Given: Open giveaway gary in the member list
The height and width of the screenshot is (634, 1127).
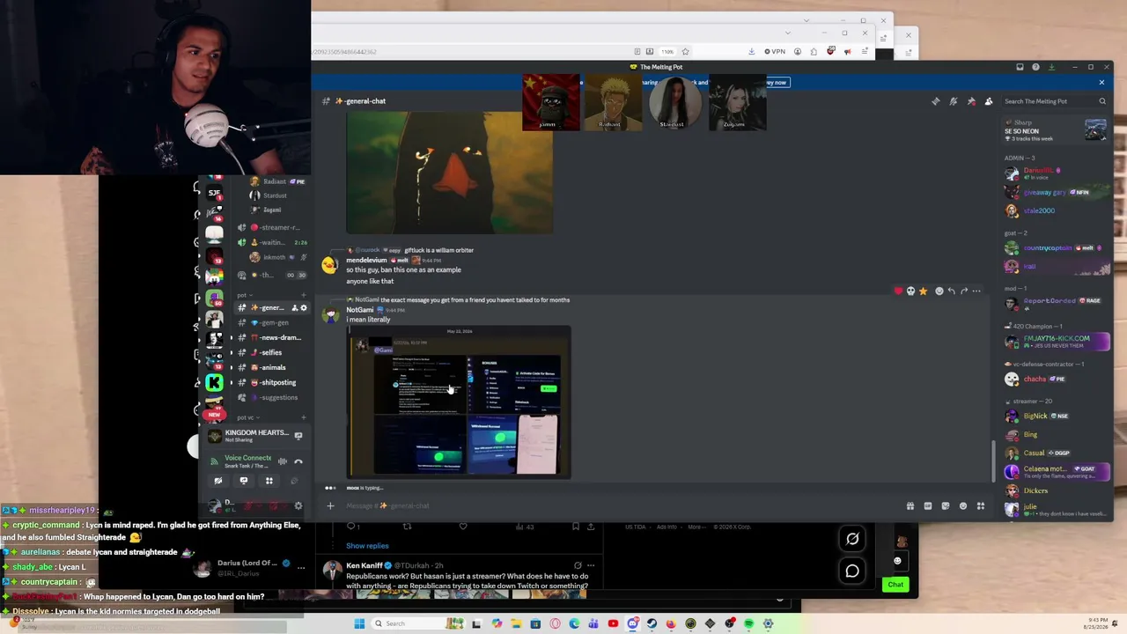Looking at the screenshot, I should (x=1045, y=192).
